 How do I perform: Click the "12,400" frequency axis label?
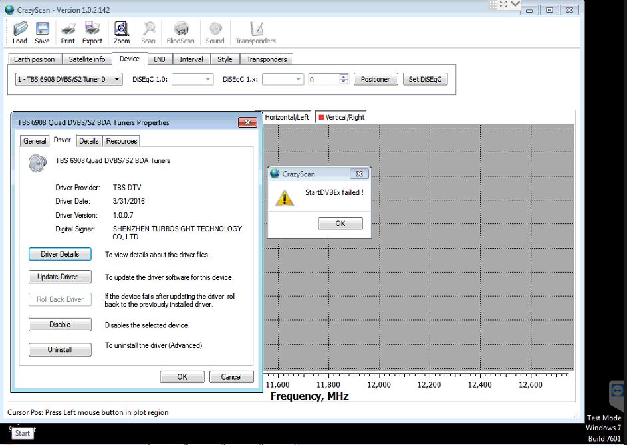coord(480,385)
